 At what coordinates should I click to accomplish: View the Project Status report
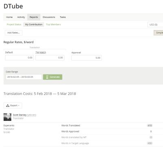coord(14,24)
